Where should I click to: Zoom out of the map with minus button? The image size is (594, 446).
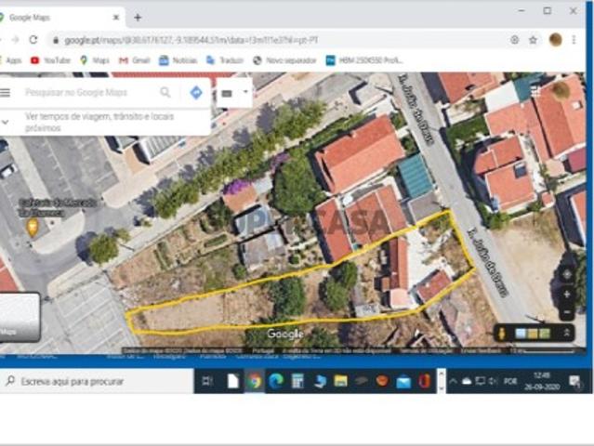(567, 312)
